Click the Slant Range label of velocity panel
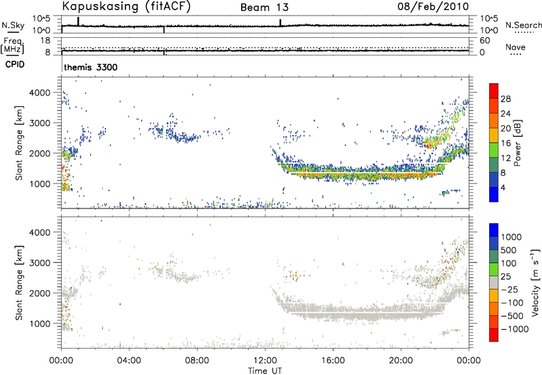This screenshot has width=542, height=375. 19,283
